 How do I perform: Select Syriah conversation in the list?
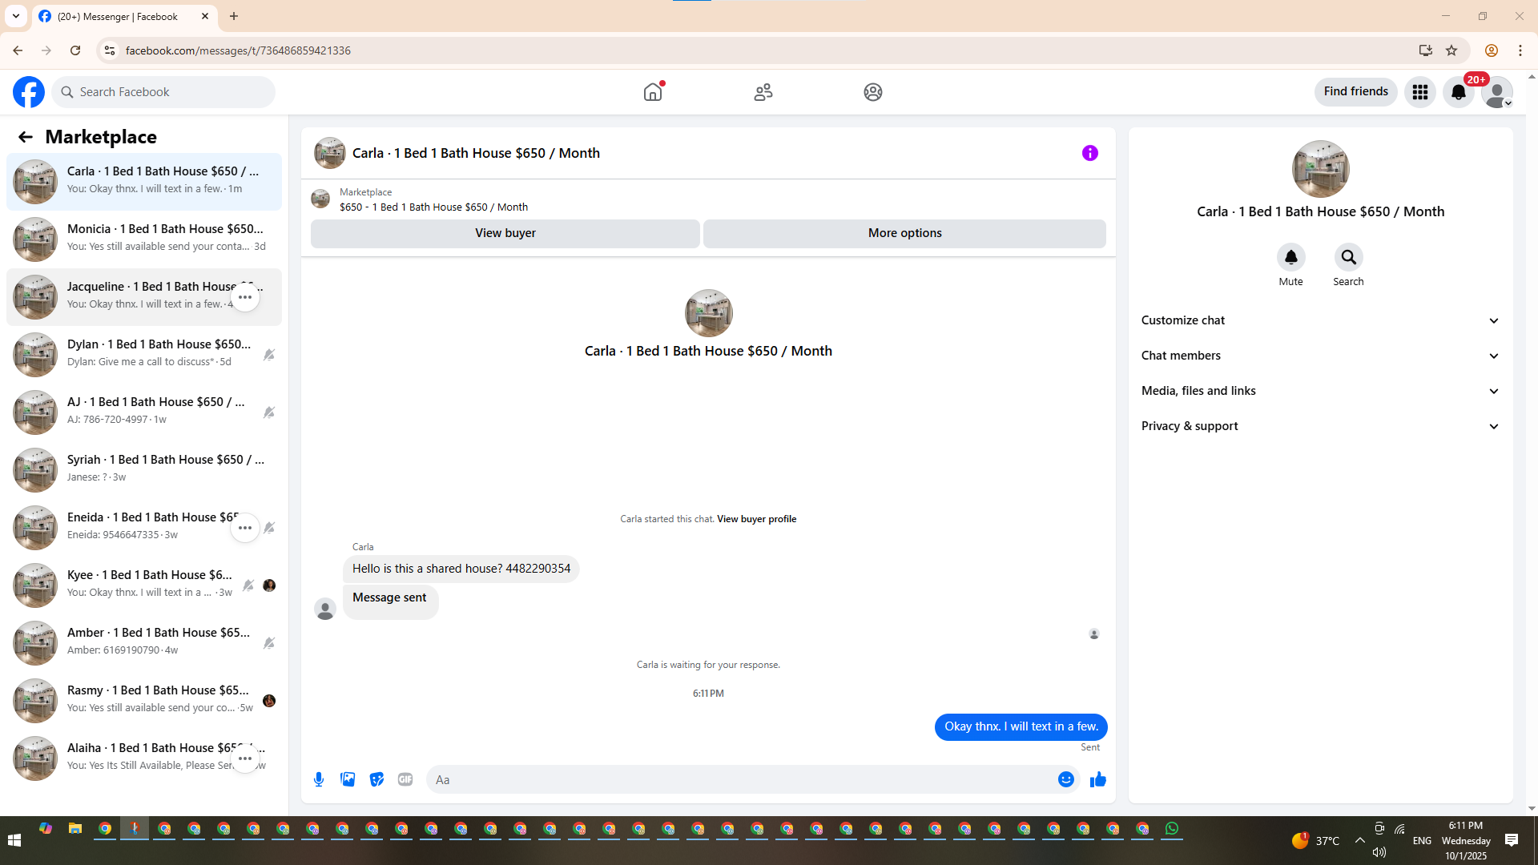144,470
